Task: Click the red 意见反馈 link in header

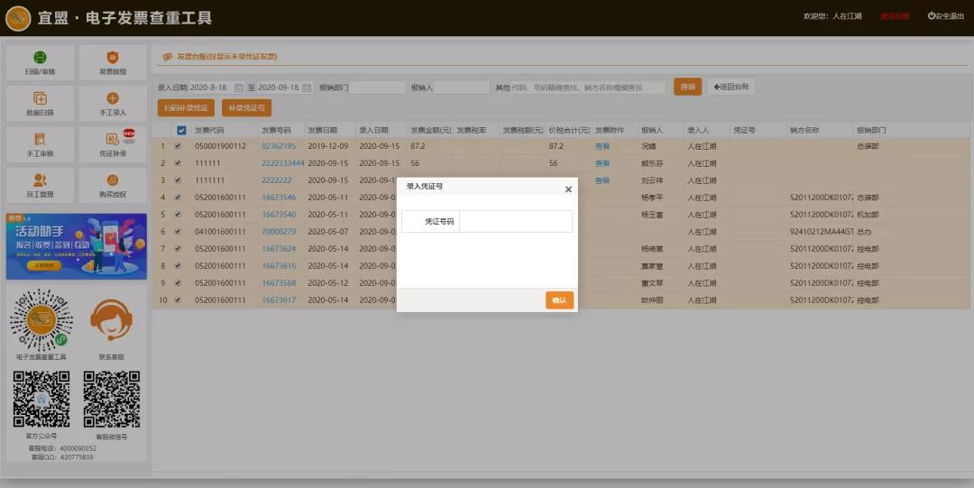Action: point(895,16)
